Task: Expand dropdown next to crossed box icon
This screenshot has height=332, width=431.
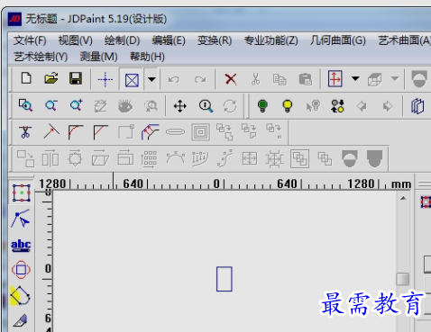Action: (x=151, y=79)
